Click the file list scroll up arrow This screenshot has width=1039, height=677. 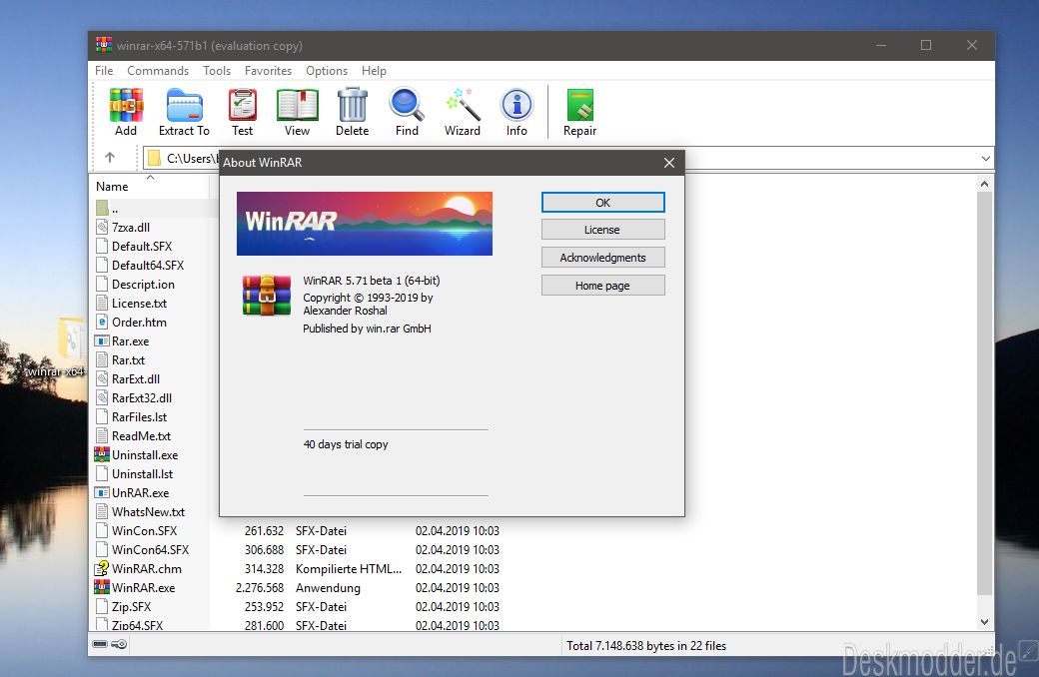point(985,184)
